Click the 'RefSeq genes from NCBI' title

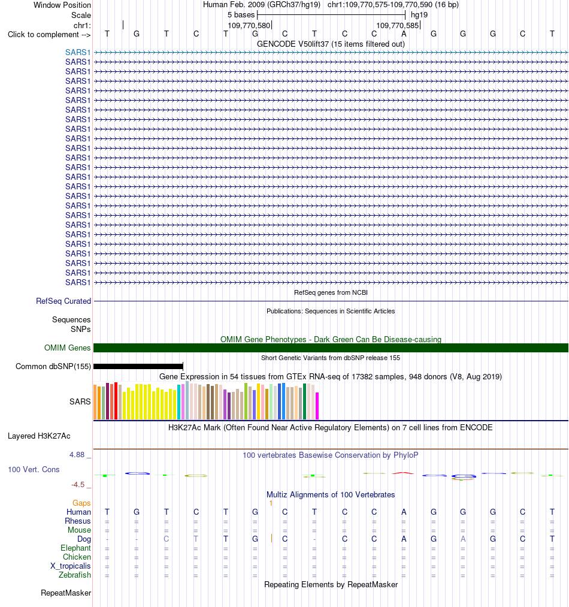coord(331,292)
